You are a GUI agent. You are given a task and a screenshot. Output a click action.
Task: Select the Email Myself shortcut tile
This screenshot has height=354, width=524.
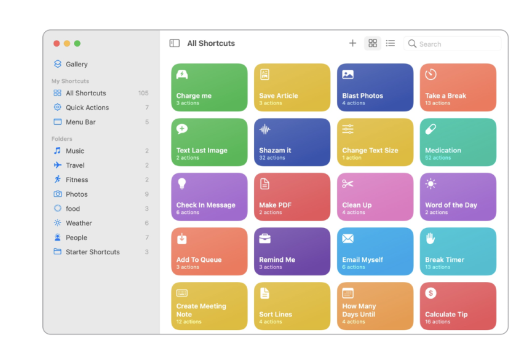coord(375,251)
